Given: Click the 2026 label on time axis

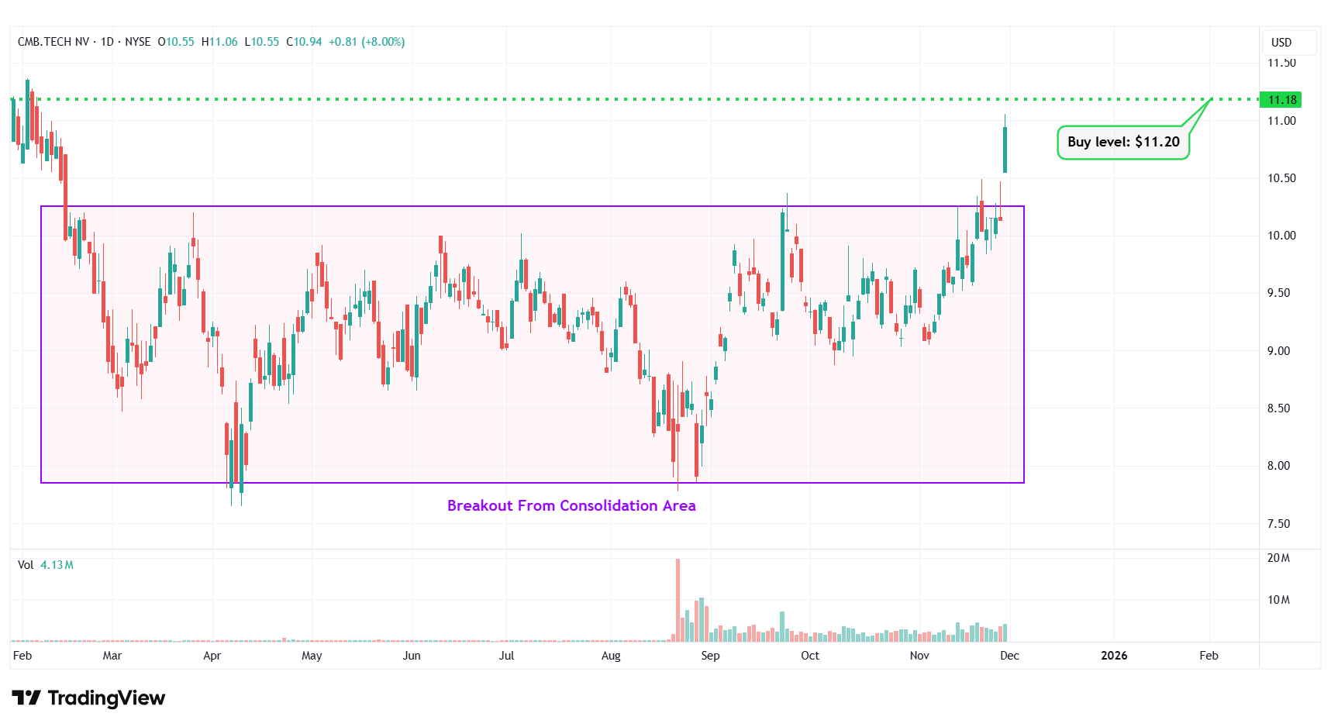Looking at the screenshot, I should pyautogui.click(x=1114, y=656).
